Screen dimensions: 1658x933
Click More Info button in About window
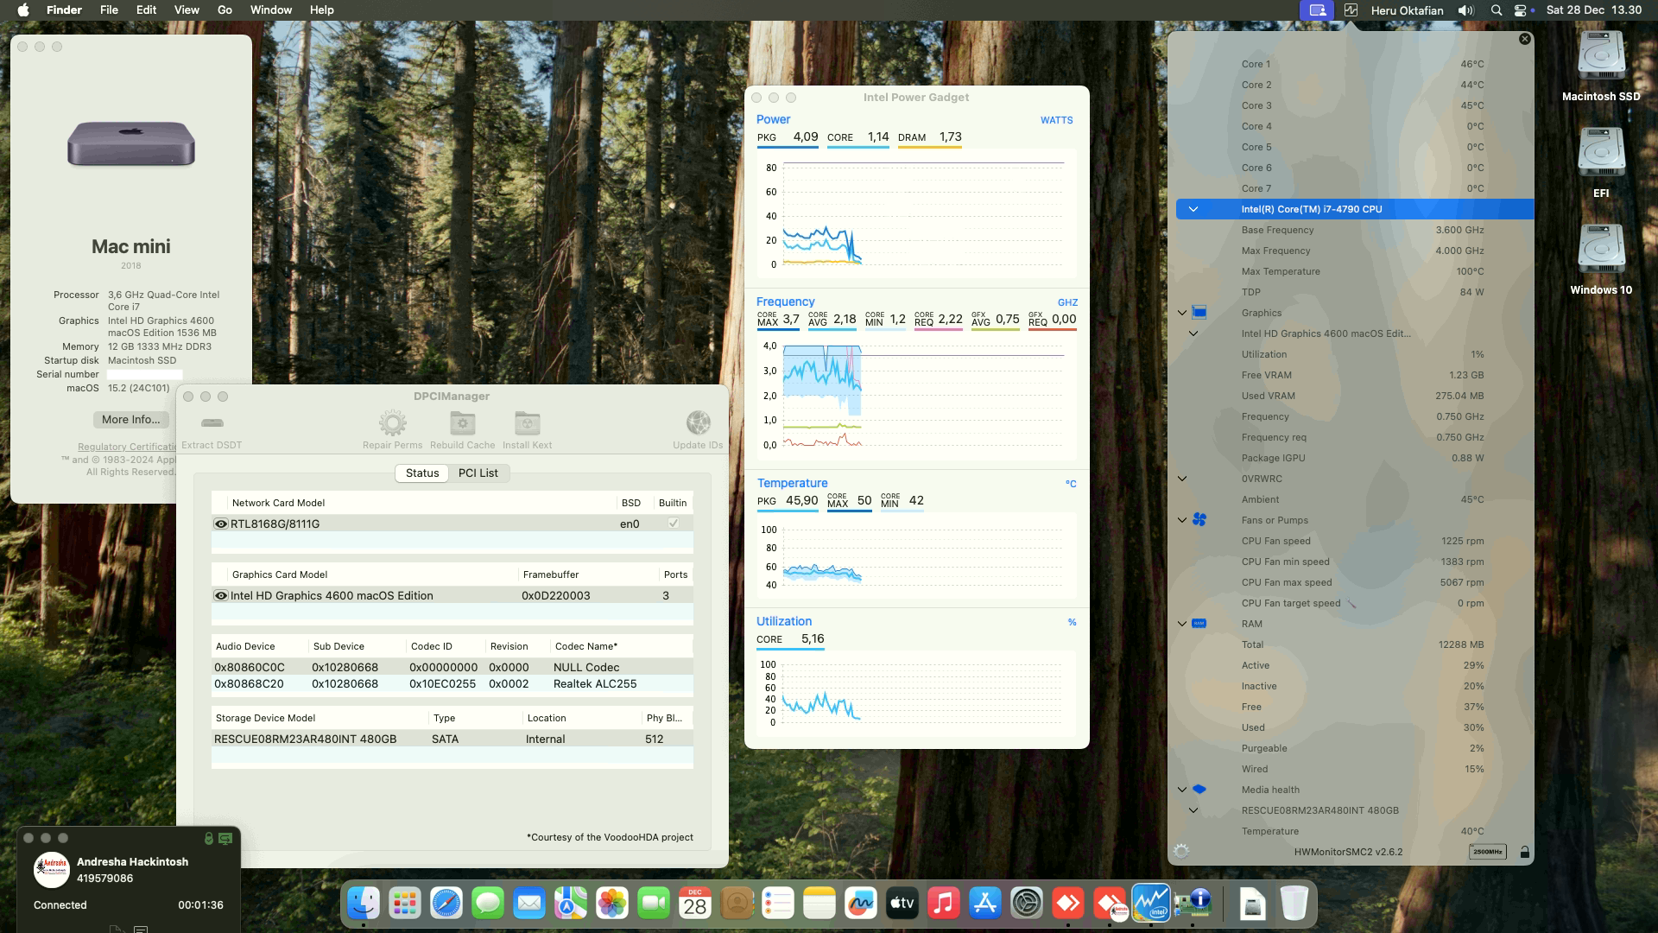click(130, 420)
